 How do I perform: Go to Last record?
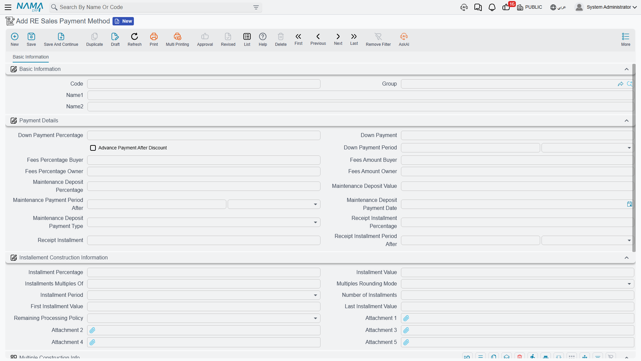[354, 39]
